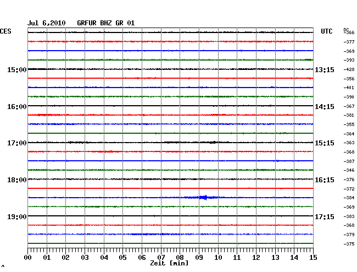
Task: Select the '13' minute axis label
Action: tap(275, 258)
